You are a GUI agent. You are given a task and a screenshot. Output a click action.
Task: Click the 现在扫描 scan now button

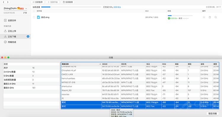click(213, 113)
